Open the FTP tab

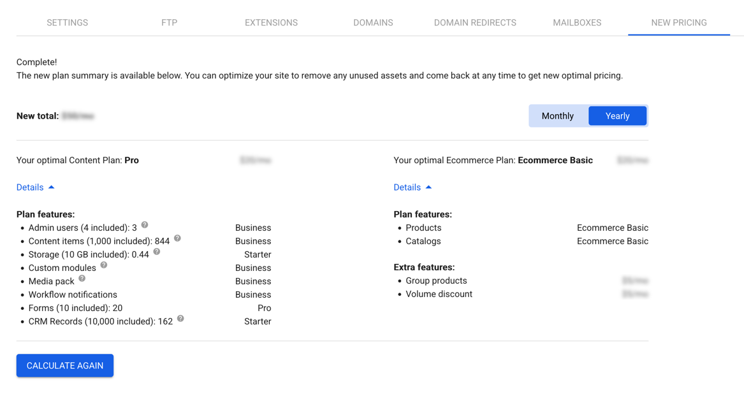pyautogui.click(x=169, y=22)
